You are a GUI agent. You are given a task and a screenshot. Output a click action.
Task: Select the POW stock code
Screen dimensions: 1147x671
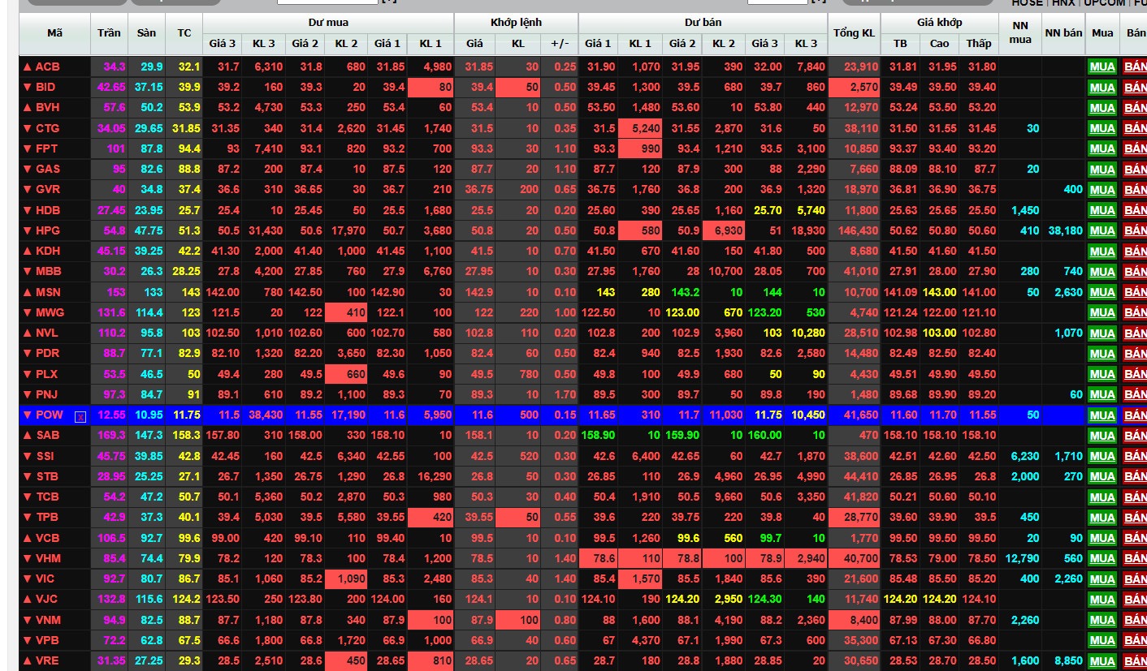50,415
